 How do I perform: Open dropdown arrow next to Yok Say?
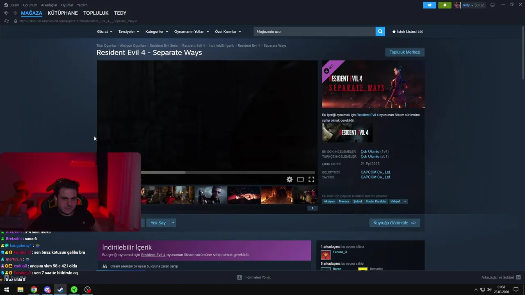(x=173, y=223)
